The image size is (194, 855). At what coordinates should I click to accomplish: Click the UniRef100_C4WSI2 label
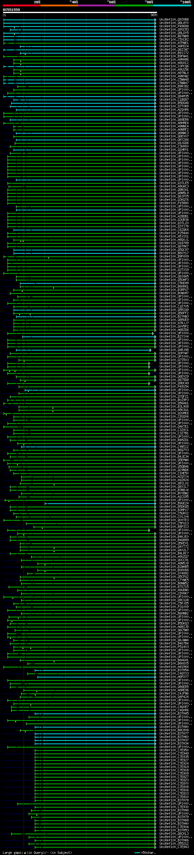click(x=174, y=447)
